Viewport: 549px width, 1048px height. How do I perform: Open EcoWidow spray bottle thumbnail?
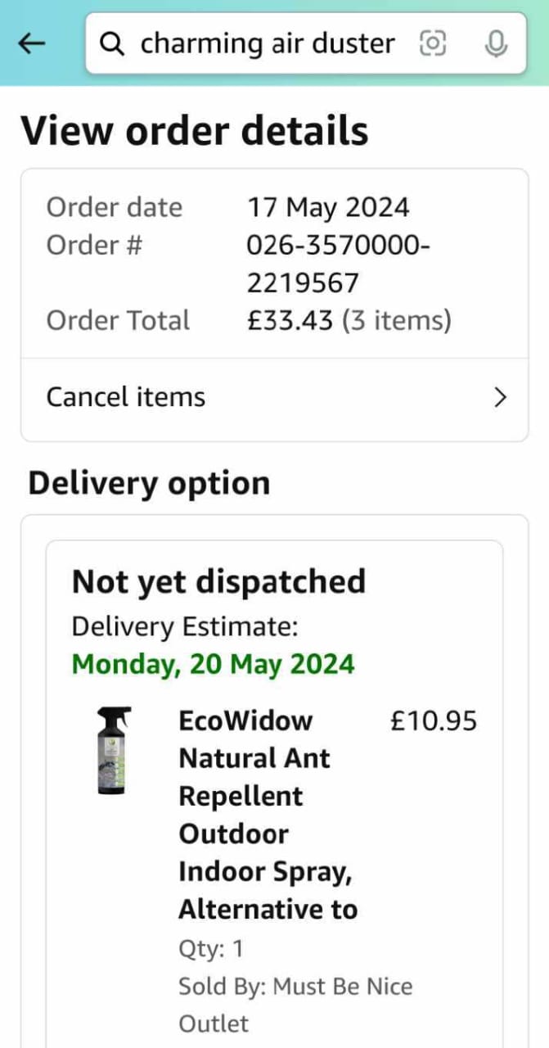click(113, 752)
